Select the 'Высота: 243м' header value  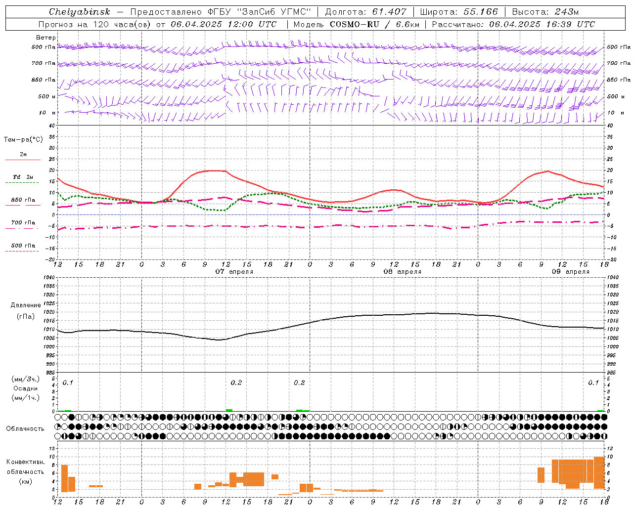tap(545, 12)
